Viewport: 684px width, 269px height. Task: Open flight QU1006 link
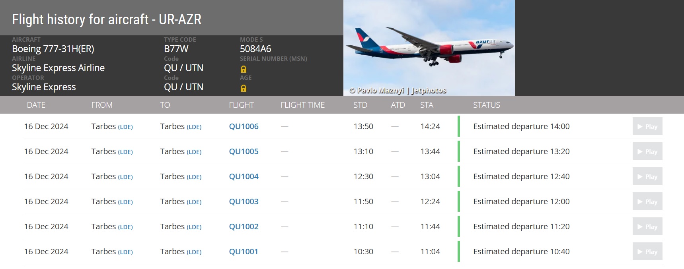[x=244, y=127]
